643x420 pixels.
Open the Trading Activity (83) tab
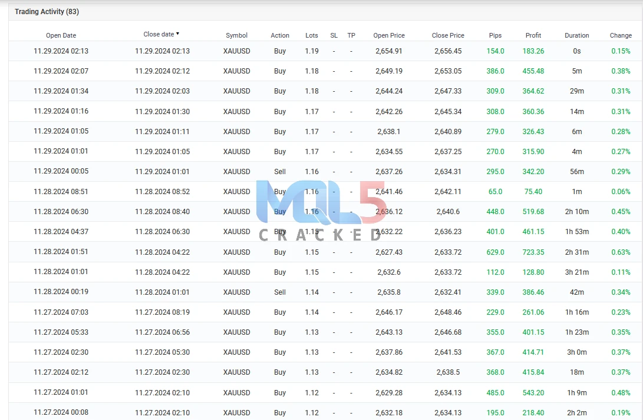click(47, 12)
